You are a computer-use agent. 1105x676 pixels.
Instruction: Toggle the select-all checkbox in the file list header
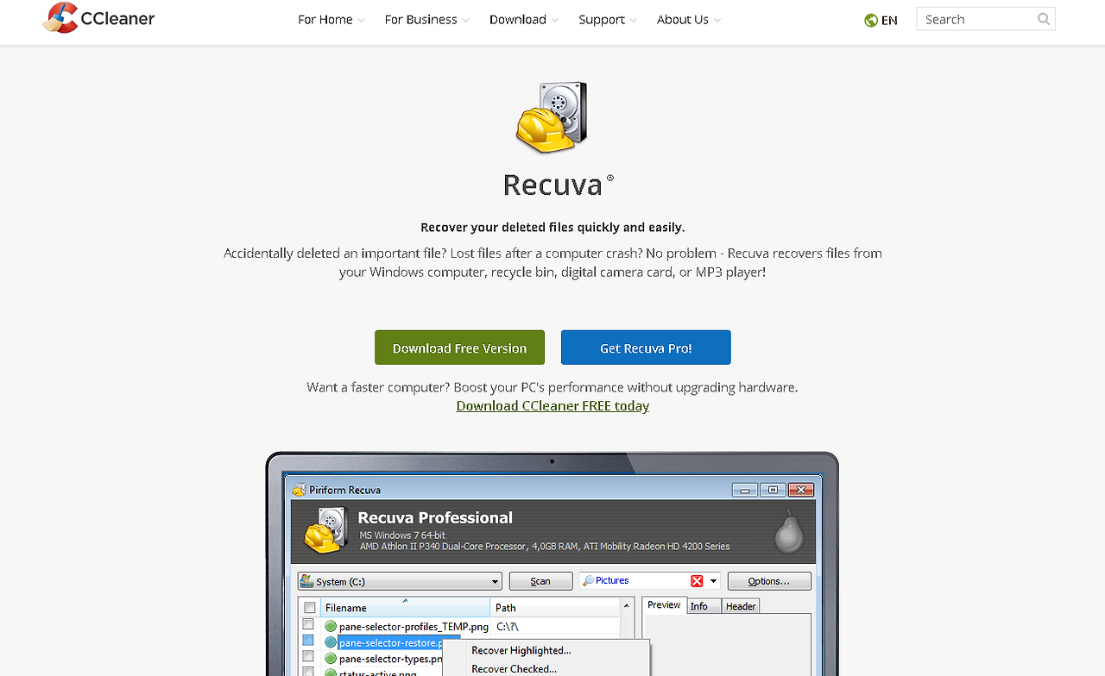310,608
